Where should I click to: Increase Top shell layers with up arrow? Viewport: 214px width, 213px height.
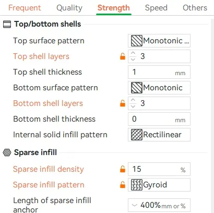[133, 53]
